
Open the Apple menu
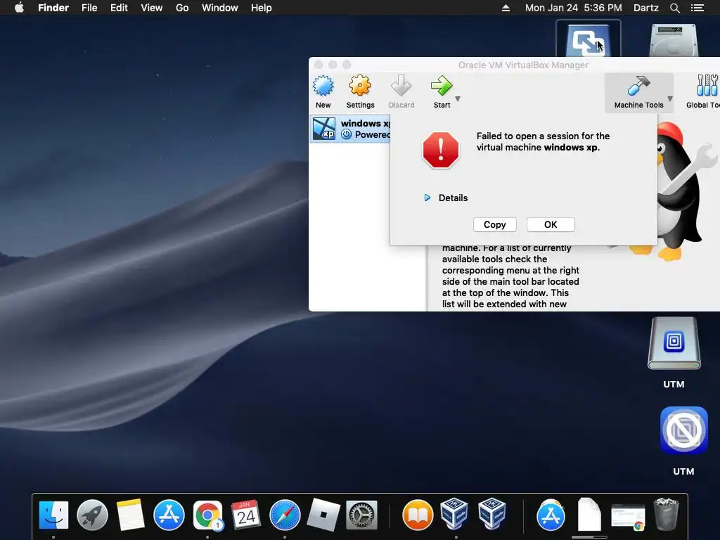tap(19, 8)
